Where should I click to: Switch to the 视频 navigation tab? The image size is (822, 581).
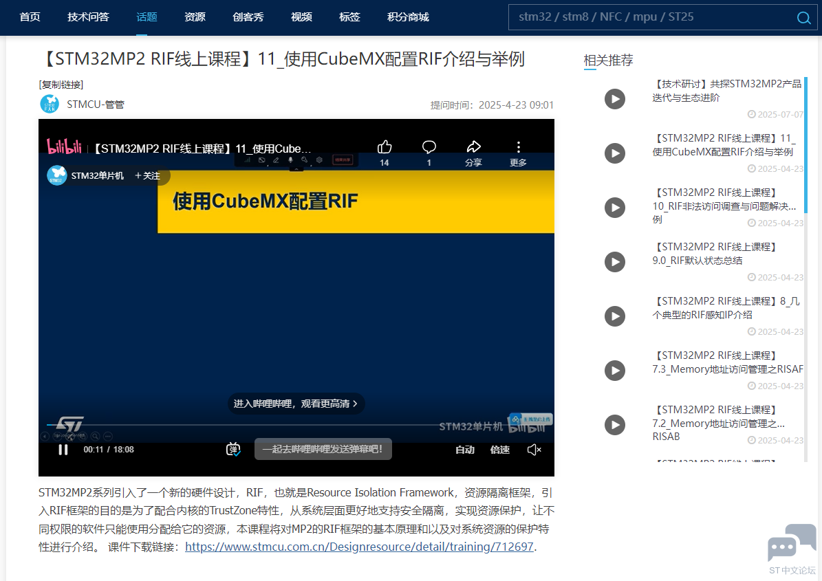(x=301, y=17)
